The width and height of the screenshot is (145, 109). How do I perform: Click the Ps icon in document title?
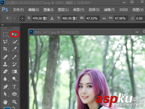tap(31, 32)
